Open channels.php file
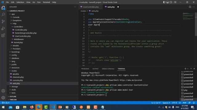Image resolution: width=197 pixels, height=110 pixels. 18,77
